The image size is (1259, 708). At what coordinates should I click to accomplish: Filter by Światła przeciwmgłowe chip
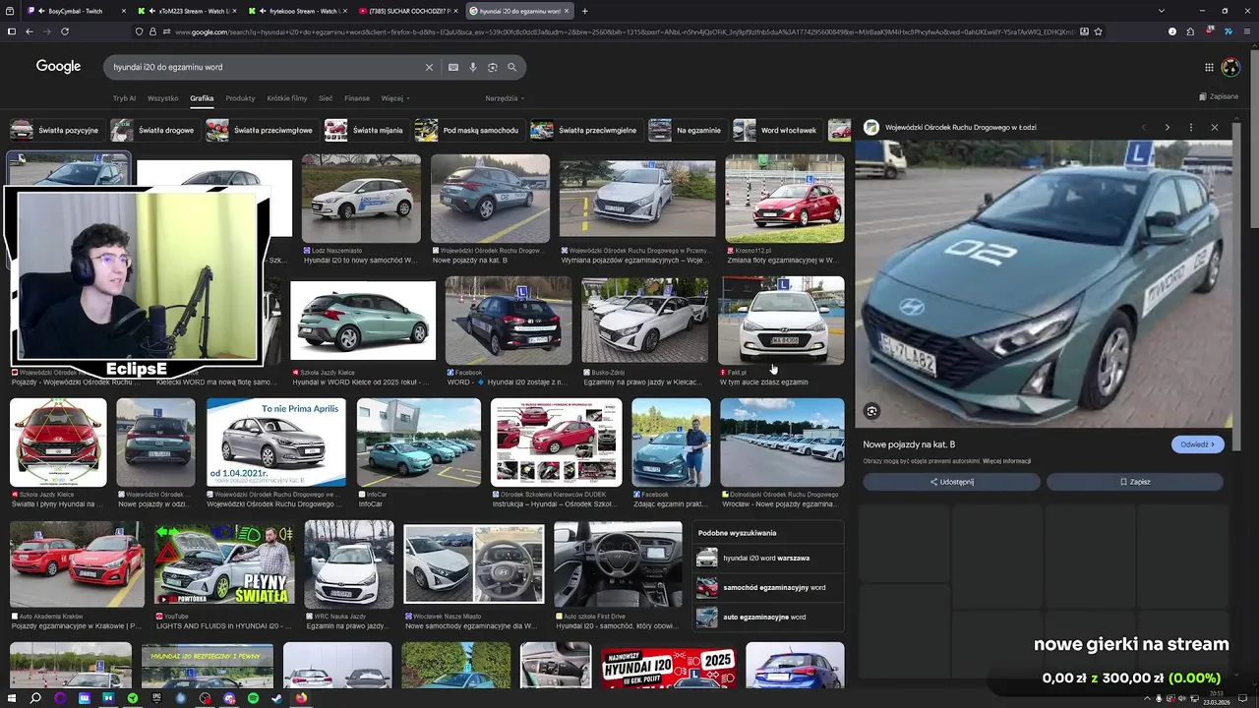[261, 130]
